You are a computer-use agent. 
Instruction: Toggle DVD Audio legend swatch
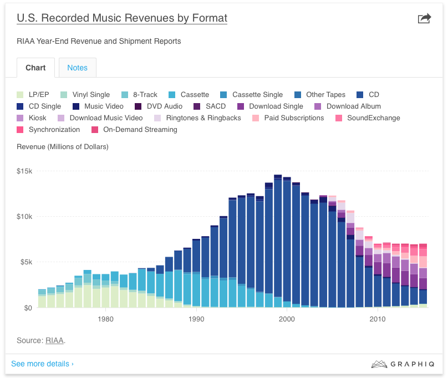point(138,106)
